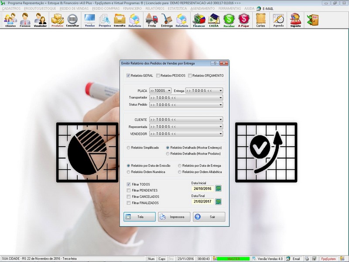Open the FERRAMENTAS menu

pos(230,8)
